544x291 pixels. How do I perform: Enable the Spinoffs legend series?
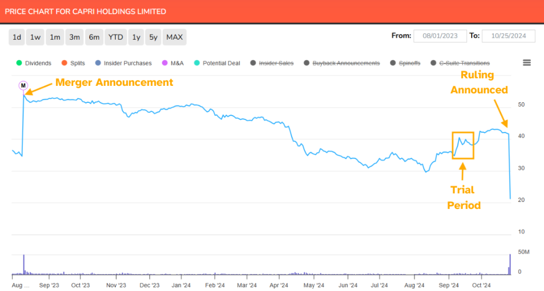(x=405, y=63)
